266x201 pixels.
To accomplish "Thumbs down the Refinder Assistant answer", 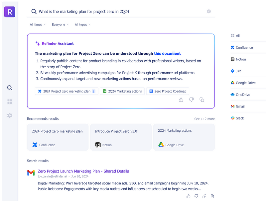I will pyautogui.click(x=192, y=100).
